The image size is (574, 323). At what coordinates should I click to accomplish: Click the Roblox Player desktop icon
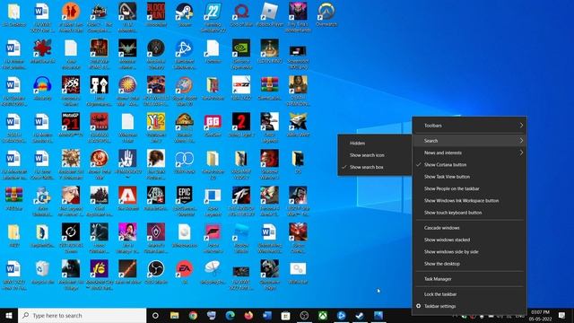[270, 15]
